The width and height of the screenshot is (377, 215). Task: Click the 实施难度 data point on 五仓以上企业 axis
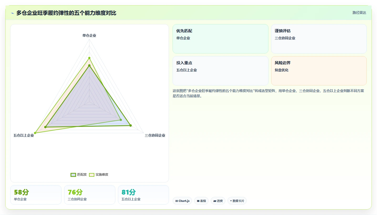35,133
